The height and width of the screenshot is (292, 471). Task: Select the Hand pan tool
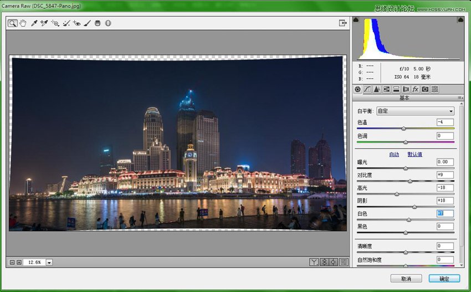tap(23, 23)
